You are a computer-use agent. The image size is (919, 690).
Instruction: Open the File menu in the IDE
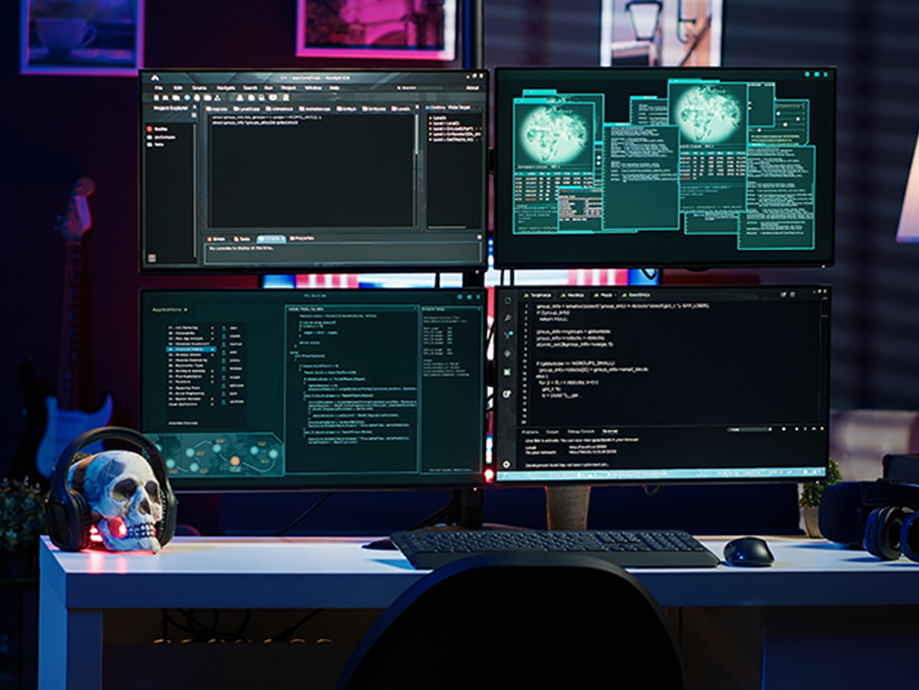158,88
